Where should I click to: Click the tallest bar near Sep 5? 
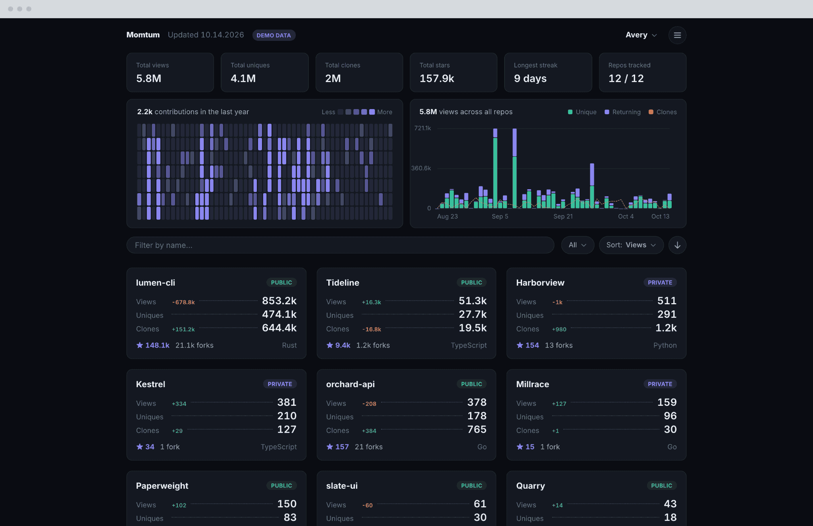(495, 168)
